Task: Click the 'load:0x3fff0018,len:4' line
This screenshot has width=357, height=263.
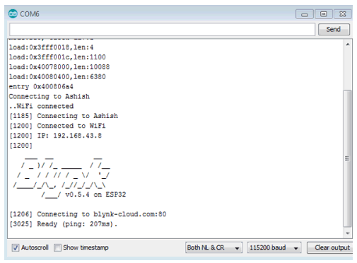Action: tap(51, 47)
